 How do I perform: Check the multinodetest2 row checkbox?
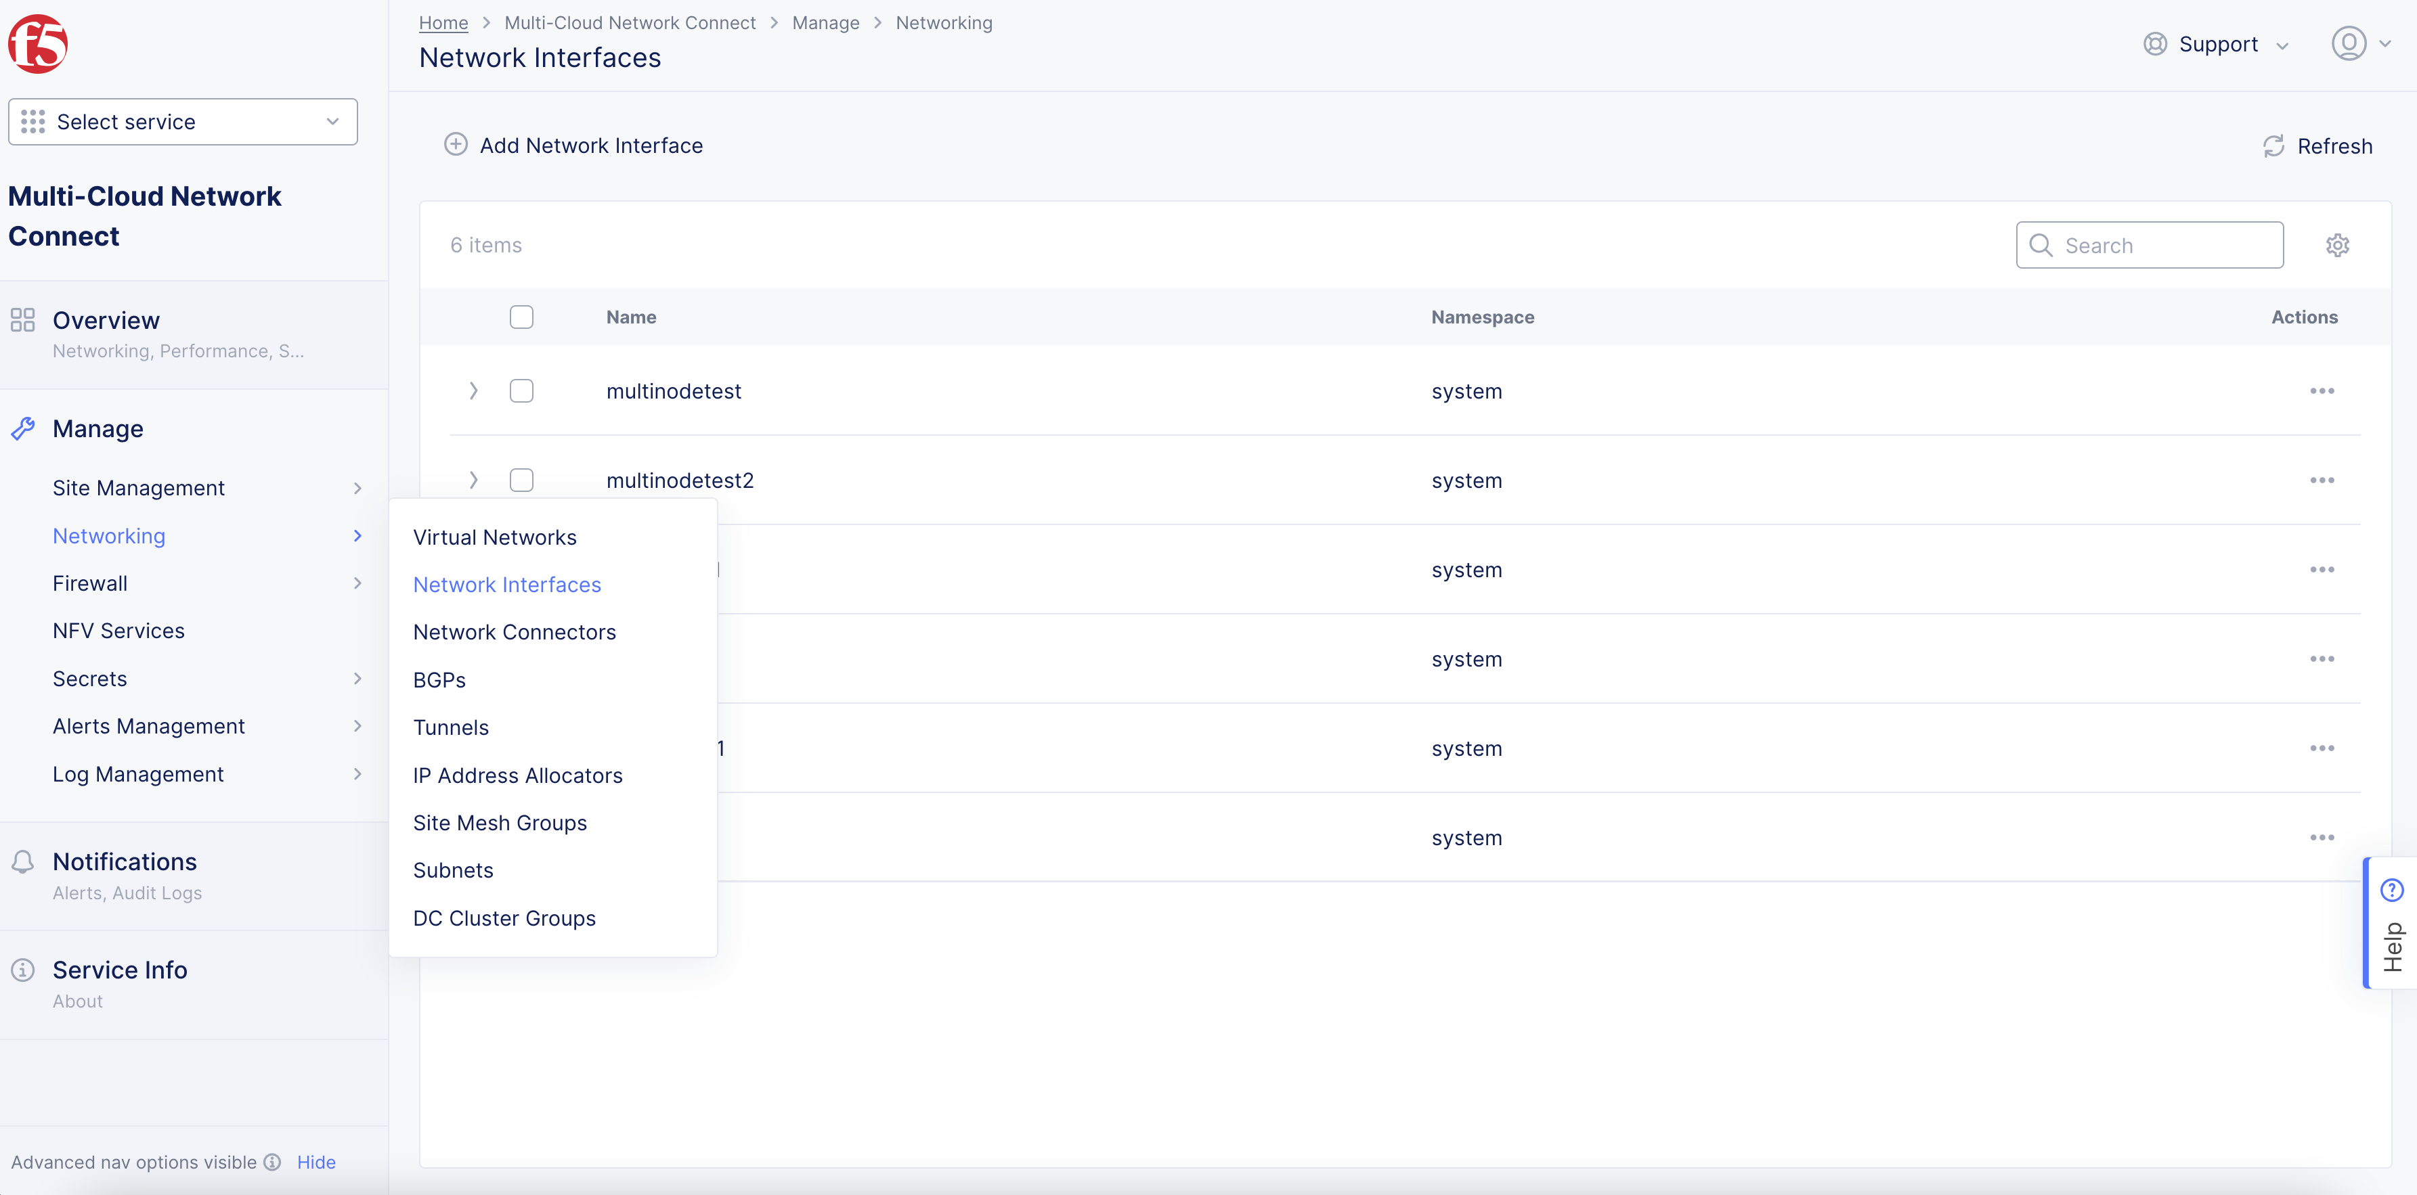[522, 480]
